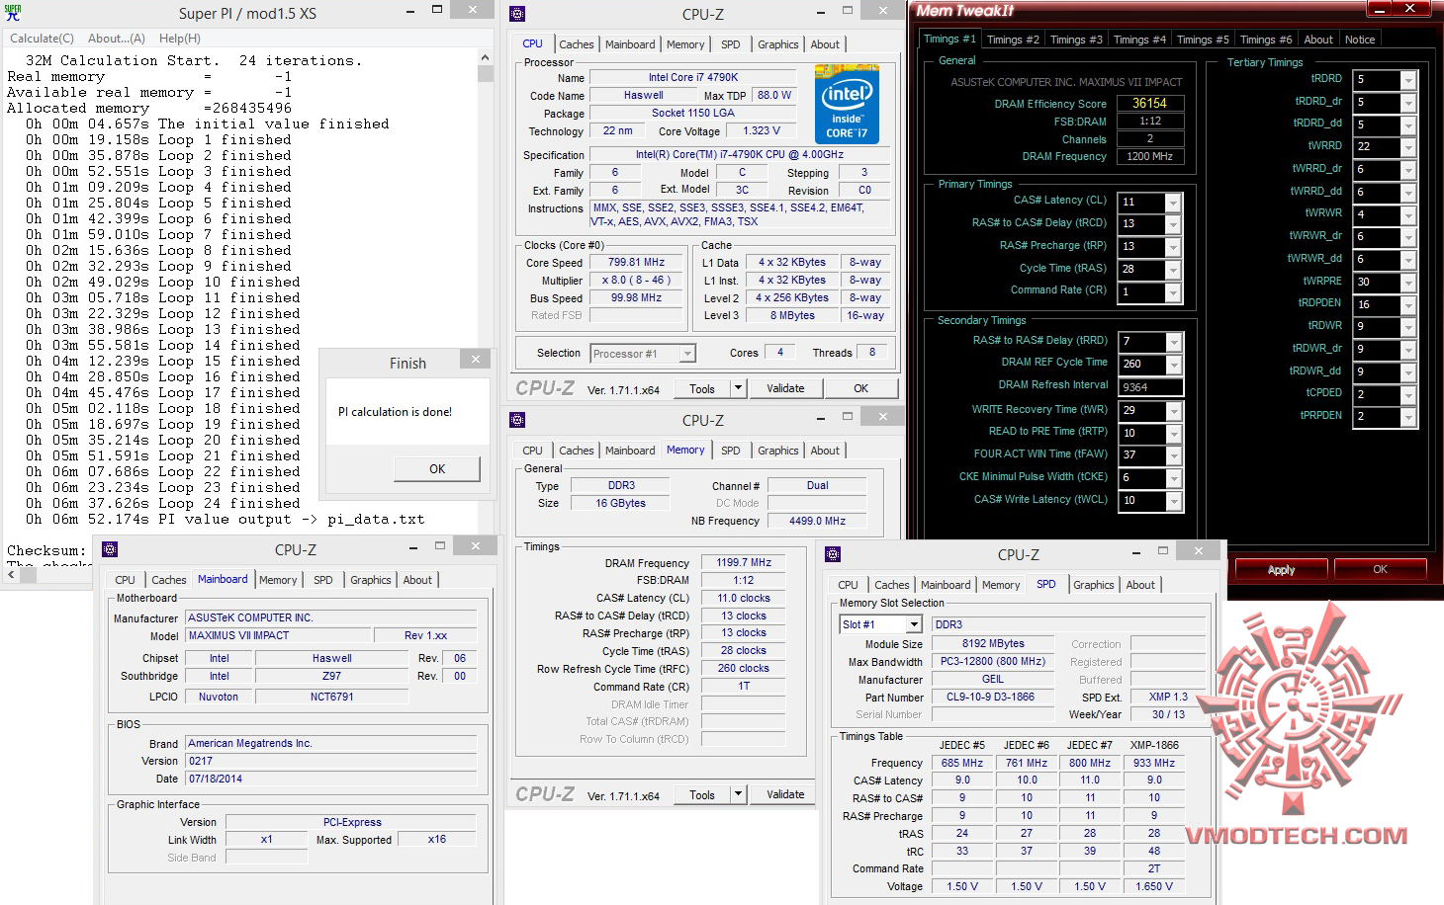Screen dimensions: 1444x905
Task: Click CPU-Z icon in the processor window title bar
Action: tap(517, 14)
